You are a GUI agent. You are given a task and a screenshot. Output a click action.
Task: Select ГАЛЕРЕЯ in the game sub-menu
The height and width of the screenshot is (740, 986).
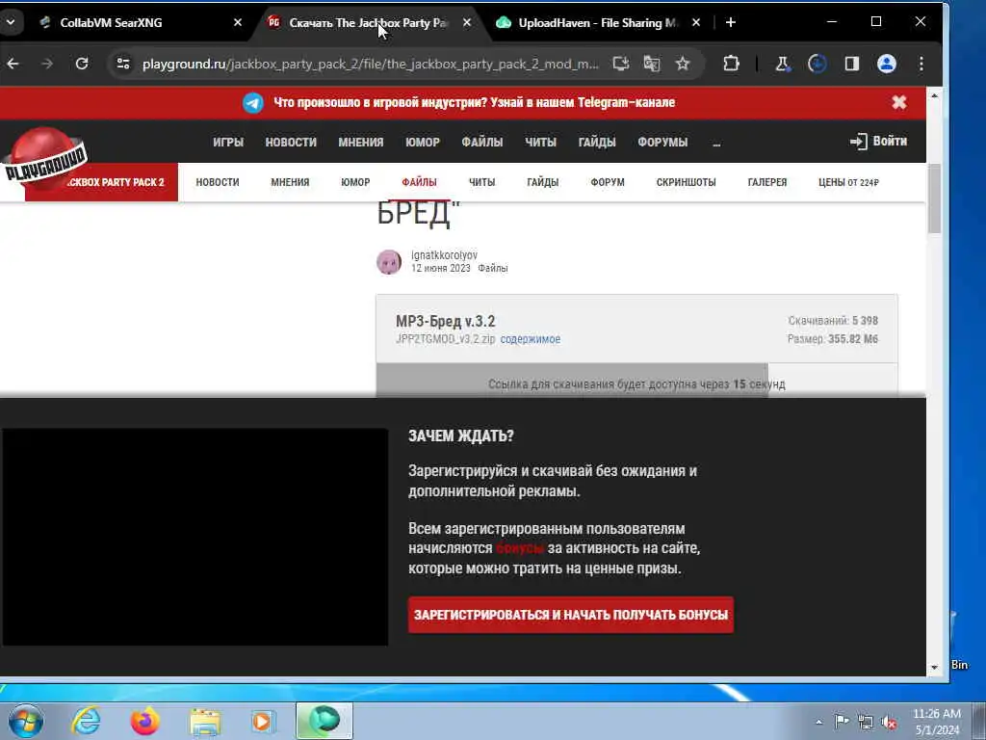click(767, 182)
